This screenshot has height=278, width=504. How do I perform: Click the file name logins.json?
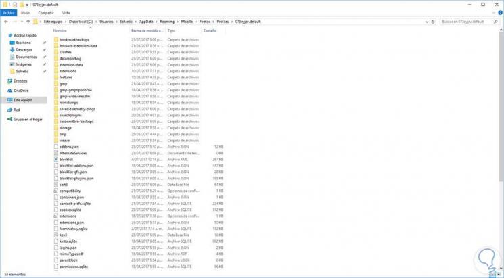tap(68, 248)
